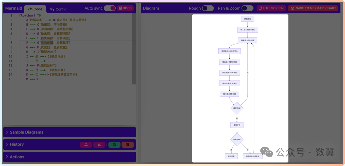Viewport: 345px width, 166px height.
Task: Click the upload history icon button
Action: (86, 145)
